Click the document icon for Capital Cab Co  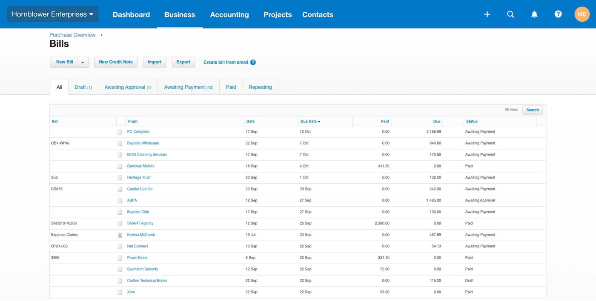(x=120, y=189)
